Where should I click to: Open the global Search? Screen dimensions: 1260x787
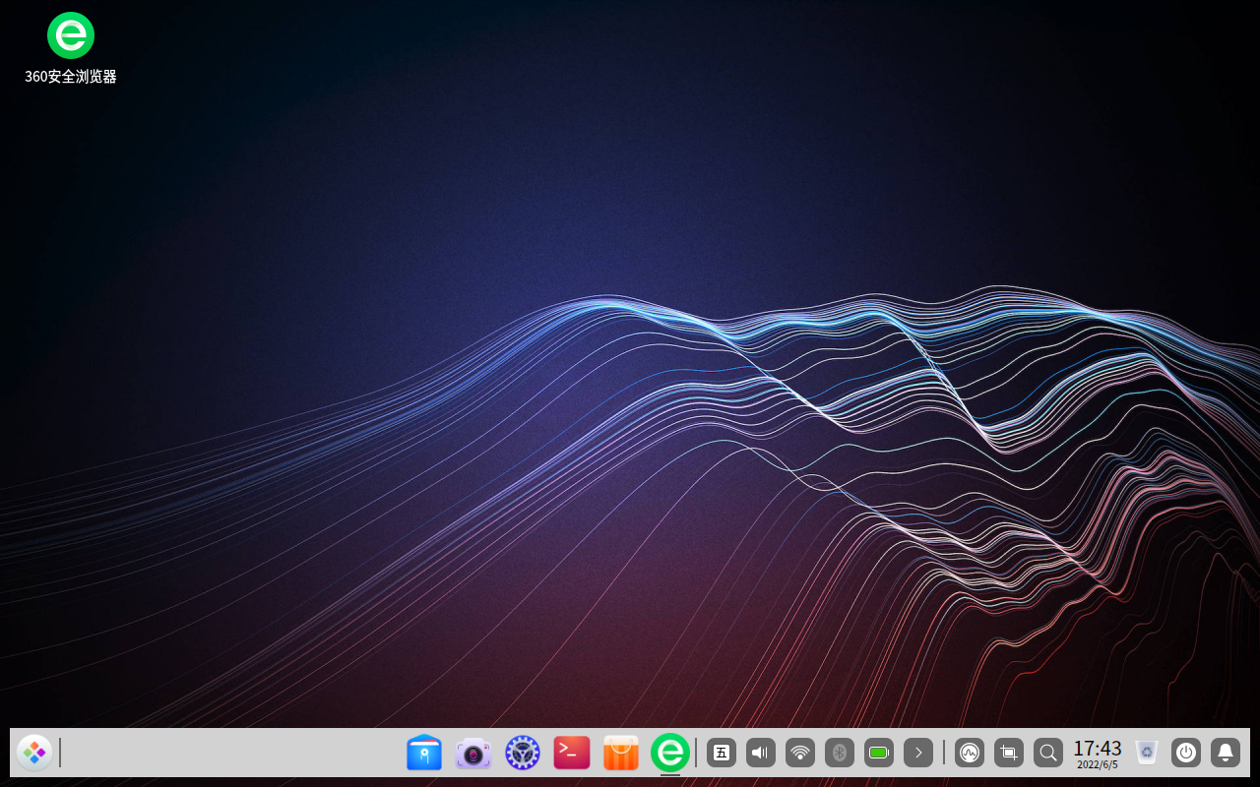point(1047,753)
